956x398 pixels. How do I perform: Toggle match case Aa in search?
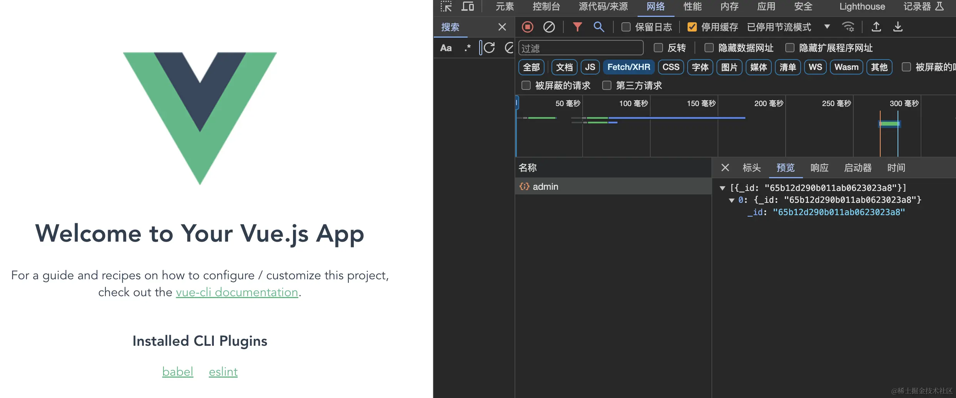(446, 48)
